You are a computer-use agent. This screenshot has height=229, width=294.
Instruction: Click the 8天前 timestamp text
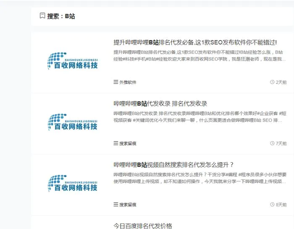281,205
